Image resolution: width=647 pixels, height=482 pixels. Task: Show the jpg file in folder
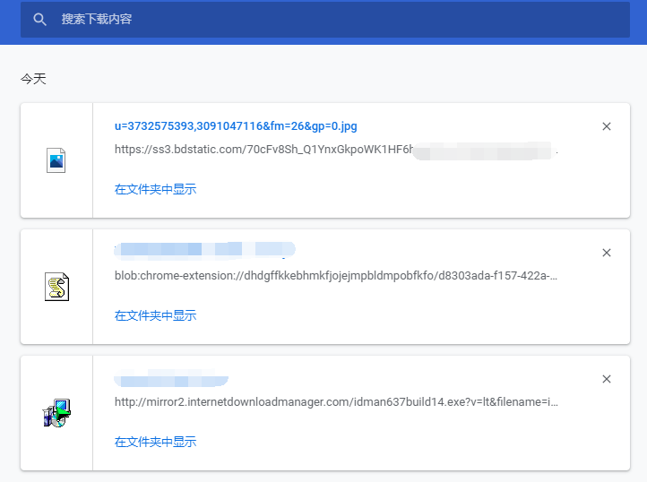pos(155,189)
